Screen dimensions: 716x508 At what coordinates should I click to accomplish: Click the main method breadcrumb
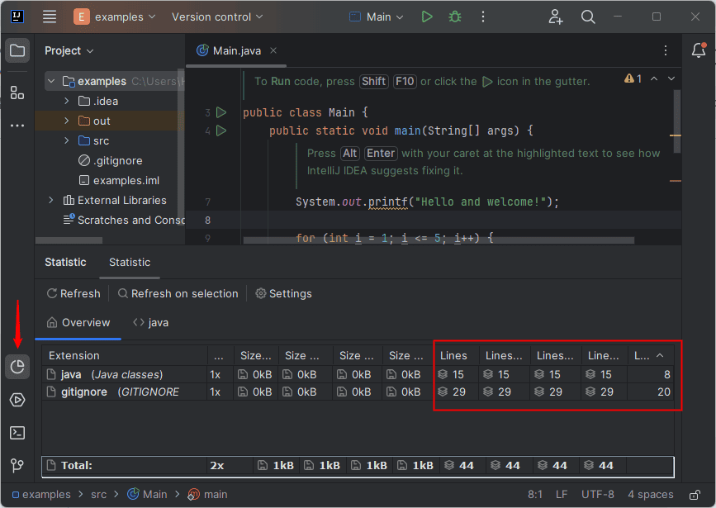[207, 495]
